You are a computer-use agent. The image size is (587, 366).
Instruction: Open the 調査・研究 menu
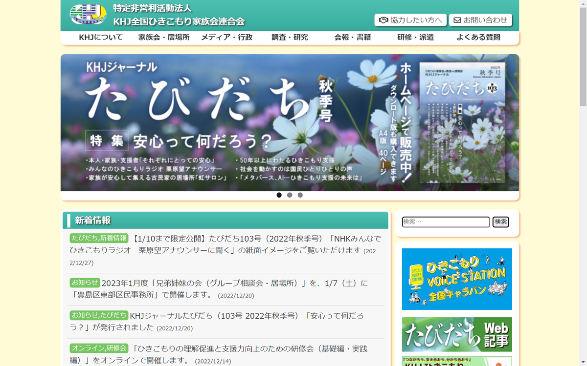pyautogui.click(x=290, y=37)
